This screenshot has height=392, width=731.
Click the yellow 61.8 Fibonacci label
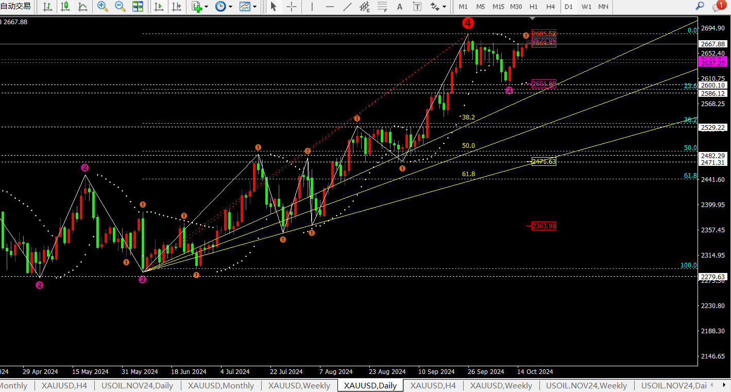coord(468,174)
